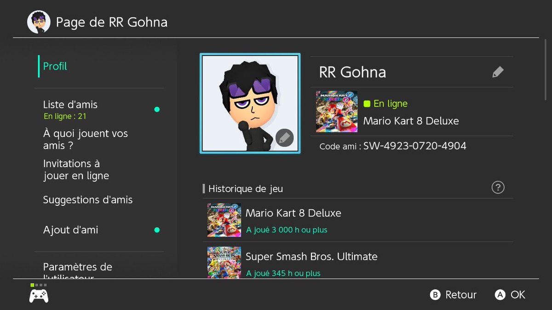
Task: Click the 'En ligne : 21' count
Action: 65,116
